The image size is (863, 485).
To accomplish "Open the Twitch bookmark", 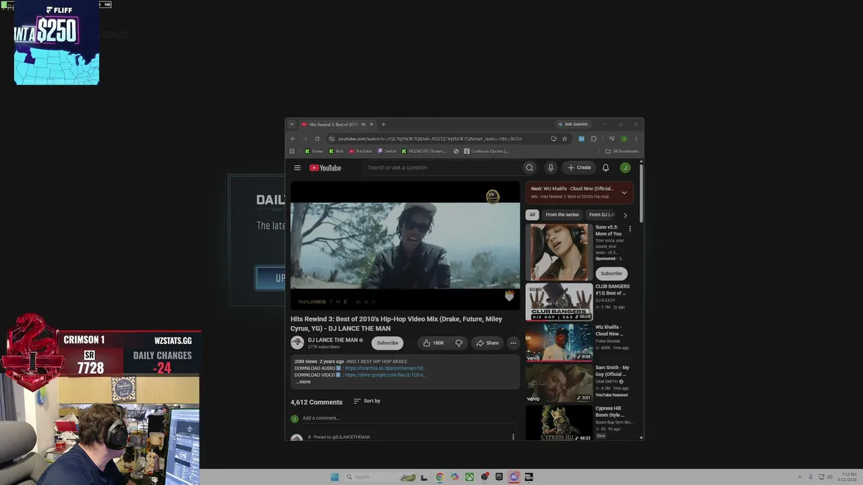I will (x=387, y=151).
